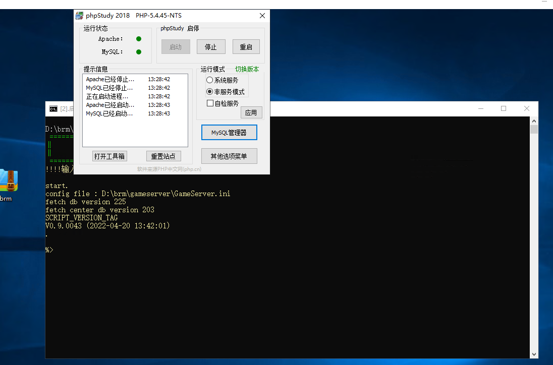This screenshot has width=553, height=365.
Task: Click the command prompt window icon
Action: tap(53, 109)
